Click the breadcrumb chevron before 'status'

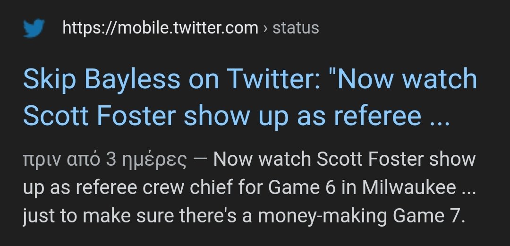coord(265,29)
